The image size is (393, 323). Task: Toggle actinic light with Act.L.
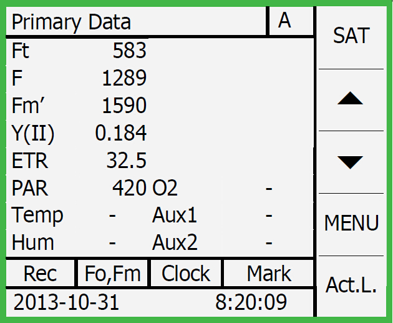click(352, 285)
